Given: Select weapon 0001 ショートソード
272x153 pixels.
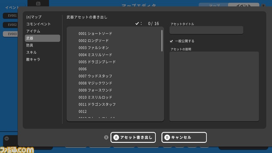Looking at the screenshot, I should pyautogui.click(x=95, y=34).
